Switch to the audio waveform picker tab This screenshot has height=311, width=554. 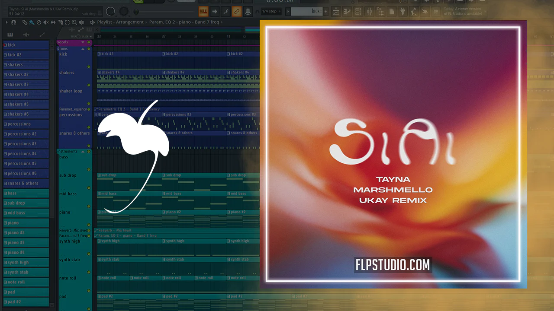[26, 35]
